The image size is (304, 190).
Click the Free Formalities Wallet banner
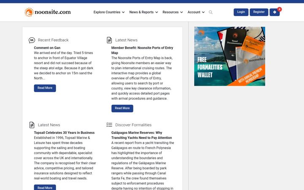(230, 56)
